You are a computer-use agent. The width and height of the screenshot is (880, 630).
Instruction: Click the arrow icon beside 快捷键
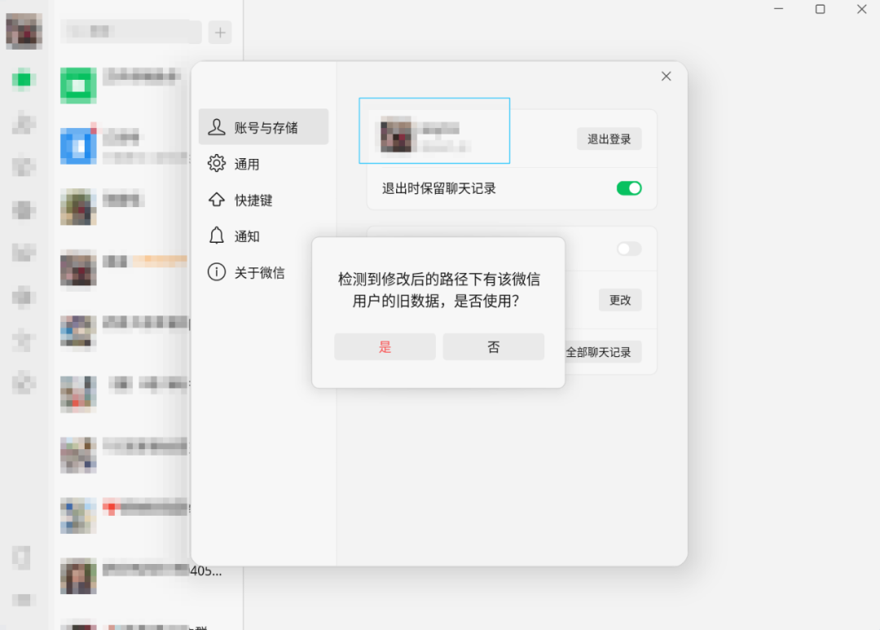pos(217,200)
